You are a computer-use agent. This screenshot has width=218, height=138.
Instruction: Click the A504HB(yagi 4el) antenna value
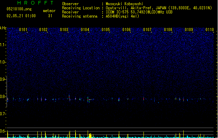click(122, 16)
